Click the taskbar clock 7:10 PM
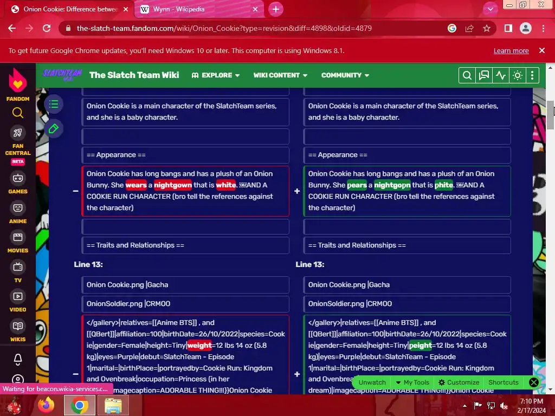Screen dimensions: 555x416 click(x=531, y=401)
